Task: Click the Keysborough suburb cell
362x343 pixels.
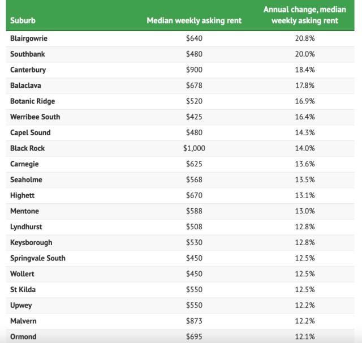Action: [x=31, y=242]
